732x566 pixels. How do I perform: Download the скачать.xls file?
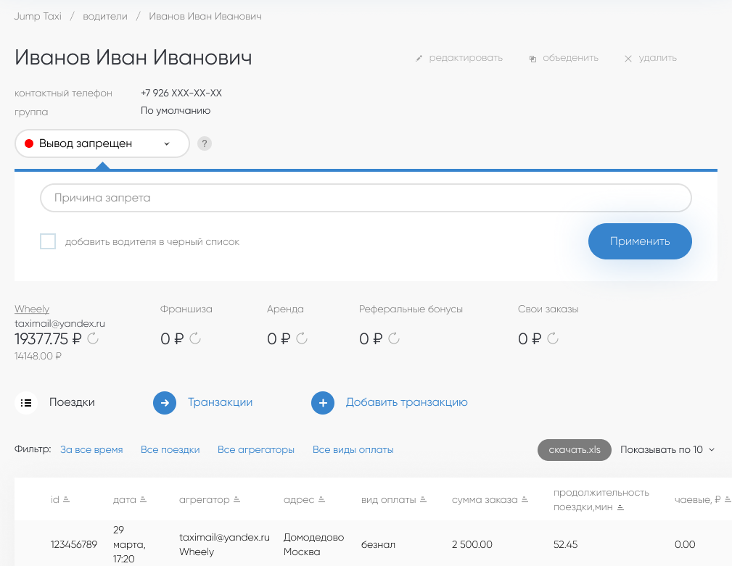pos(574,449)
